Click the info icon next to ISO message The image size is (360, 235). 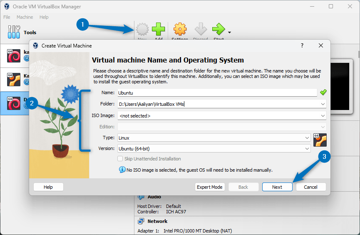[x=122, y=170]
